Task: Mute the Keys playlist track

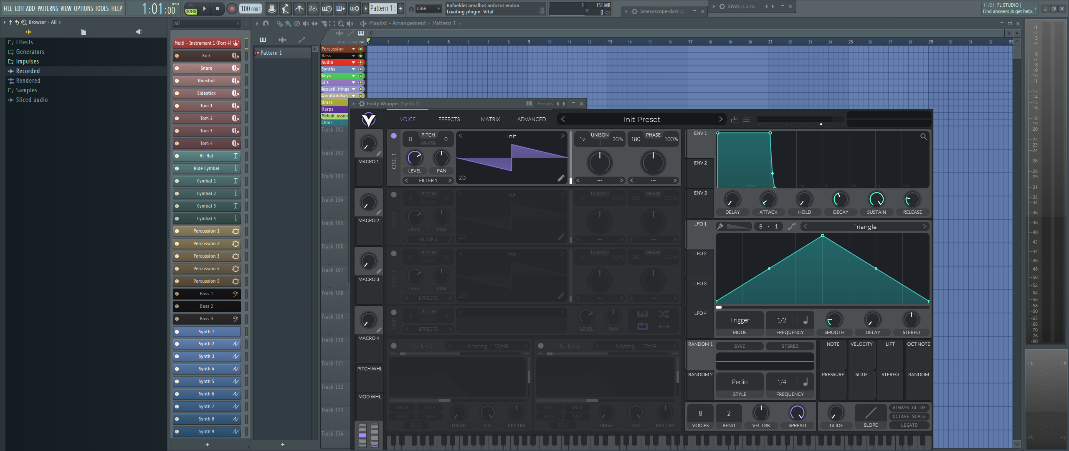Action: point(360,76)
